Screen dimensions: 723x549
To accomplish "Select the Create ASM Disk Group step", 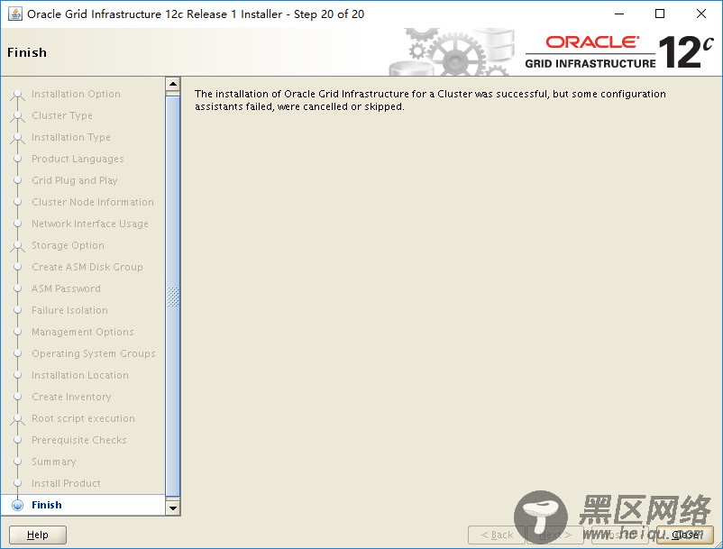I will click(x=87, y=267).
